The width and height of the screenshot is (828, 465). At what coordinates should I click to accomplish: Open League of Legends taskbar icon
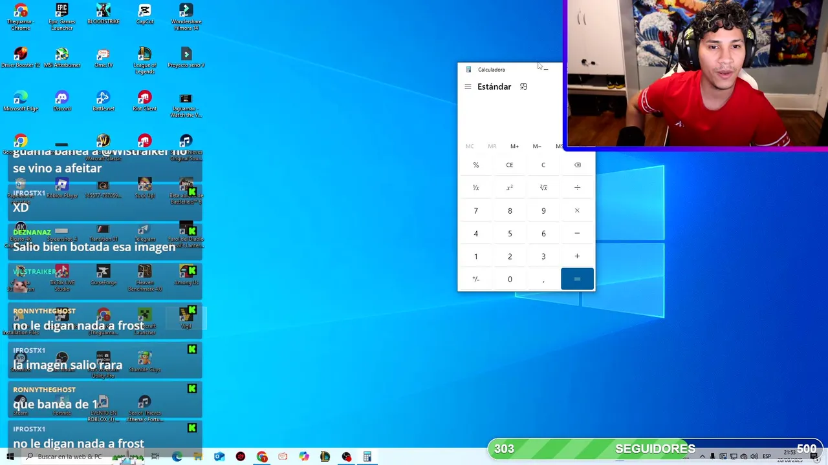coord(325,457)
